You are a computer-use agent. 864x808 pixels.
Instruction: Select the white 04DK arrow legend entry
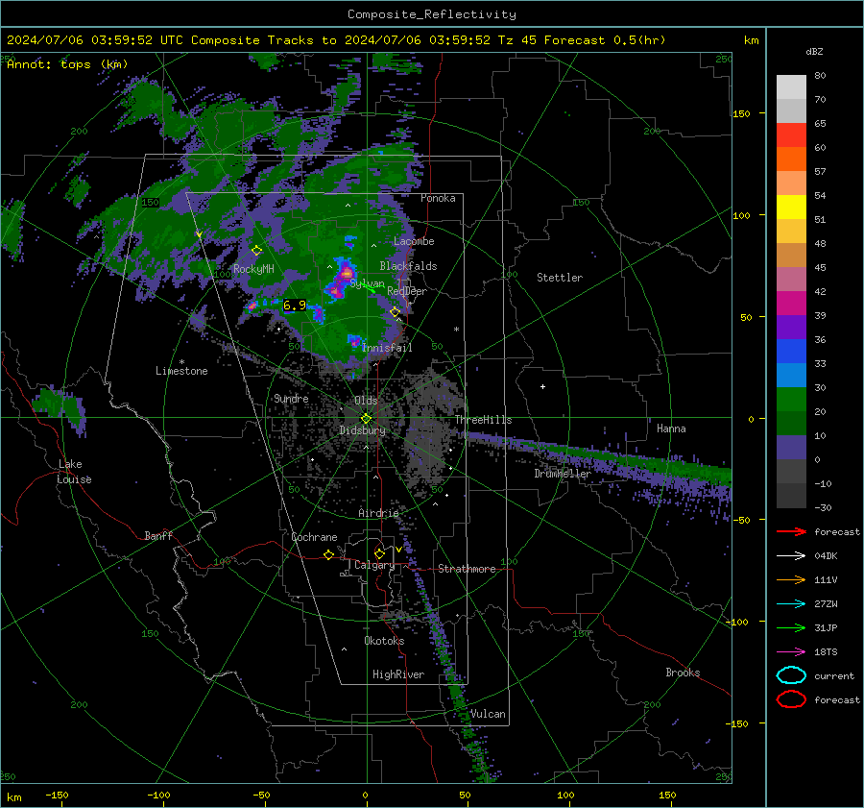pyautogui.click(x=791, y=556)
